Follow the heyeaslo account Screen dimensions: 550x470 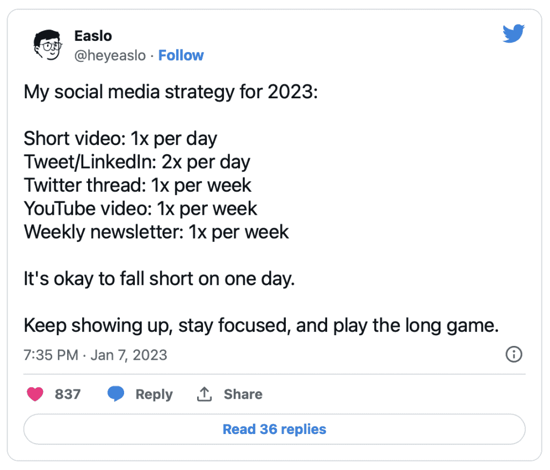pyautogui.click(x=180, y=55)
